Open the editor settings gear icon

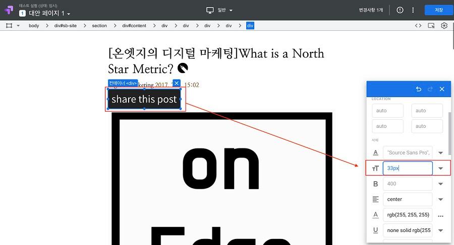point(444,26)
